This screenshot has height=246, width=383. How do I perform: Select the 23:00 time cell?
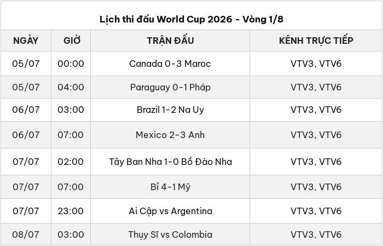71,211
